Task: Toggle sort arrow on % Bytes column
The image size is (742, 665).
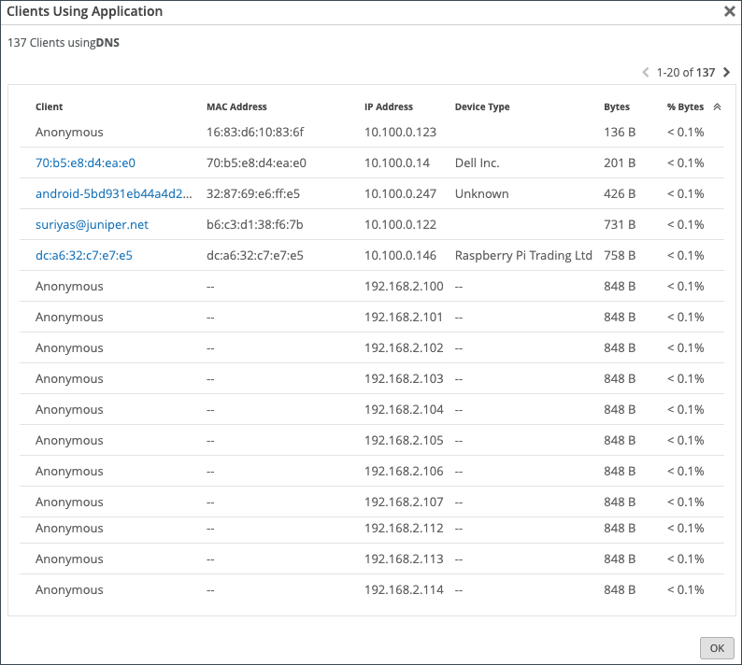Action: [x=717, y=107]
